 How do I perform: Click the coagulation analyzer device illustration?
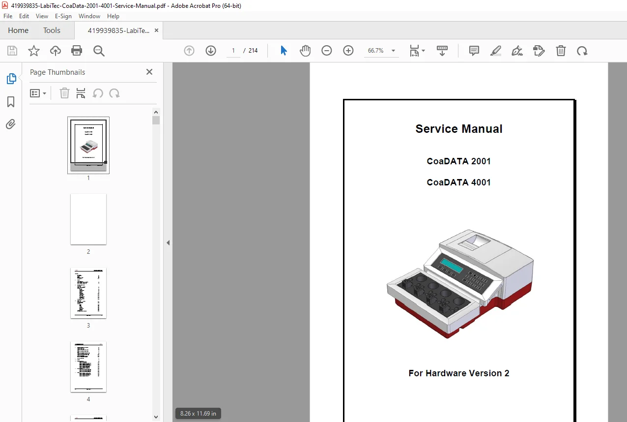[x=460, y=284]
